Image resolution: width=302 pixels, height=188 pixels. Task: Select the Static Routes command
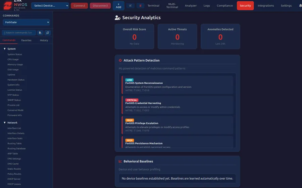click(14, 169)
